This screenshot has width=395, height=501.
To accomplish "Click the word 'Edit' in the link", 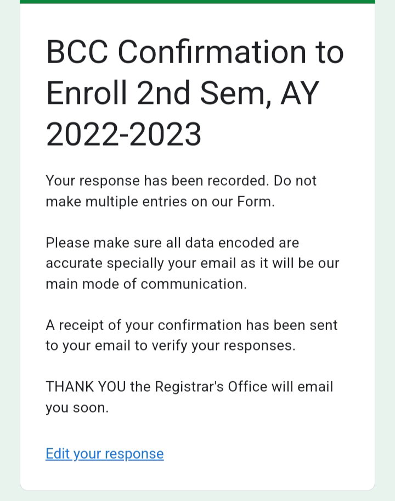I will [58, 454].
